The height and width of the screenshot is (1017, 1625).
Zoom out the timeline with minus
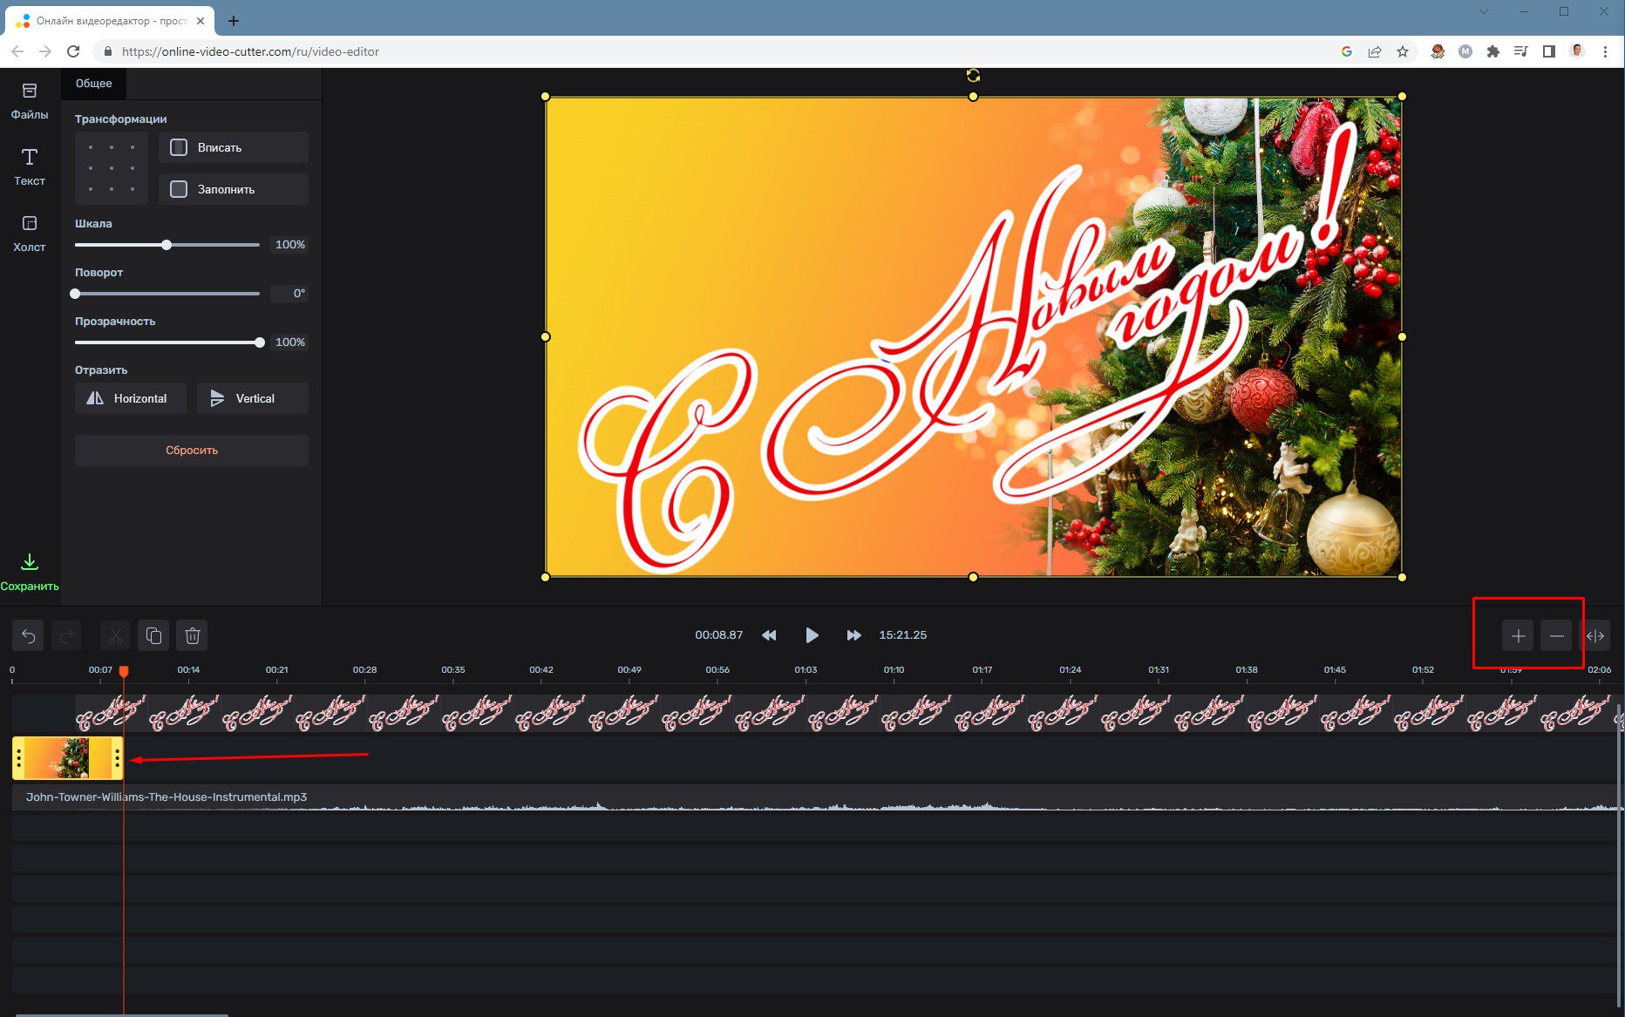[x=1556, y=636]
